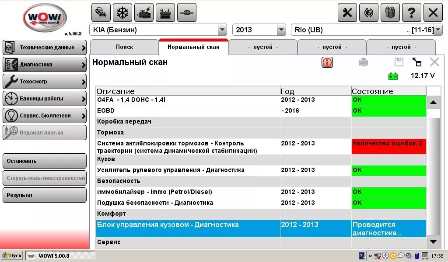
Task: Open the third пустой tab
Action: (x=401, y=47)
